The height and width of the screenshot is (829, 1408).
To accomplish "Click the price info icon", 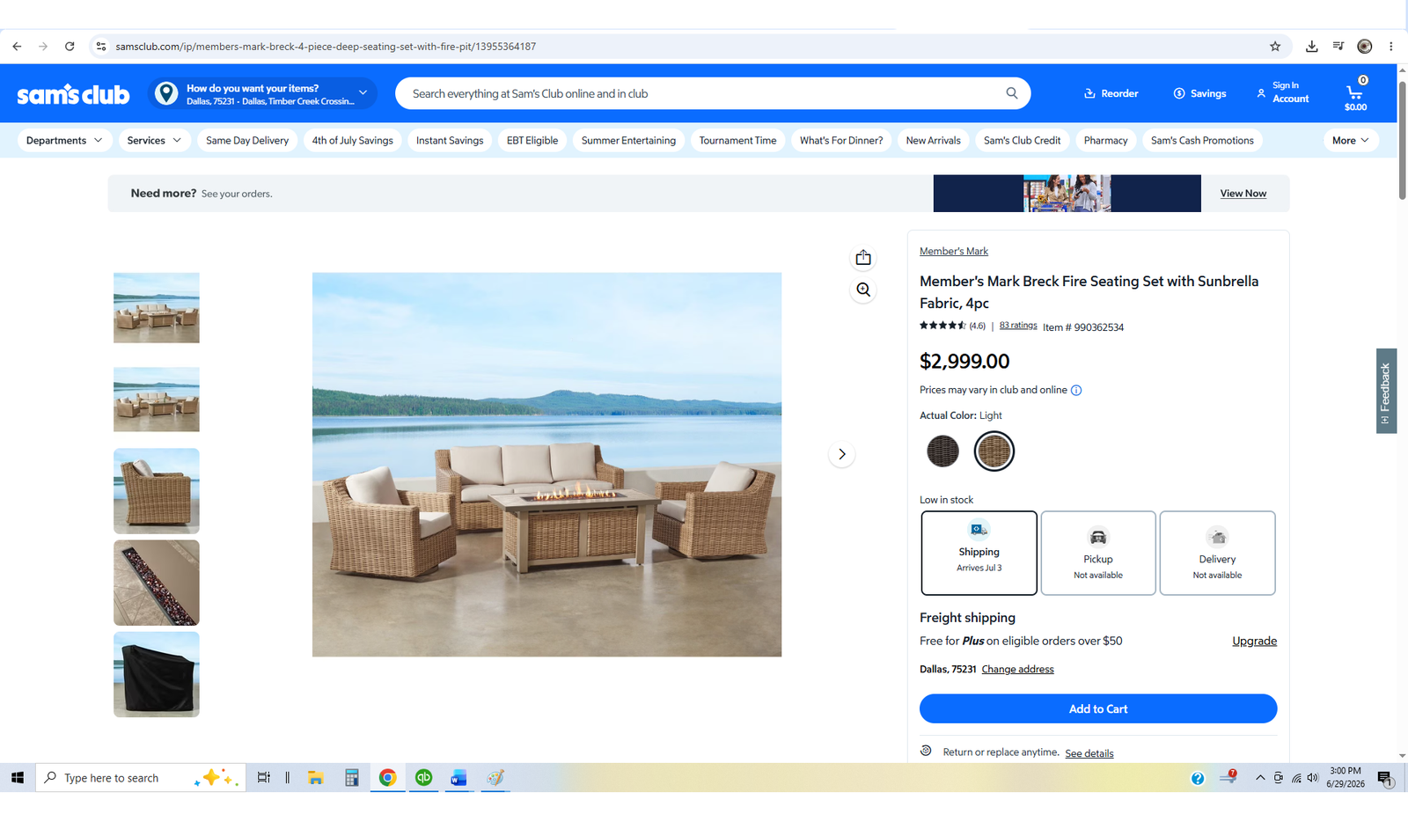I will coord(1076,390).
